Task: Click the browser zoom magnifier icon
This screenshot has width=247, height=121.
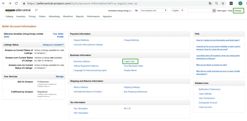Action: pyautogui.click(x=217, y=3)
